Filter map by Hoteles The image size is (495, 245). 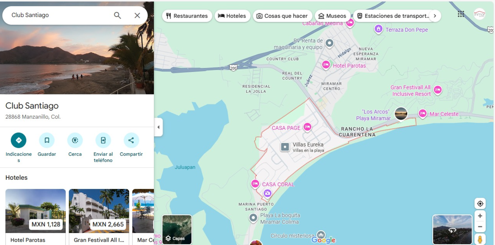pyautogui.click(x=232, y=16)
